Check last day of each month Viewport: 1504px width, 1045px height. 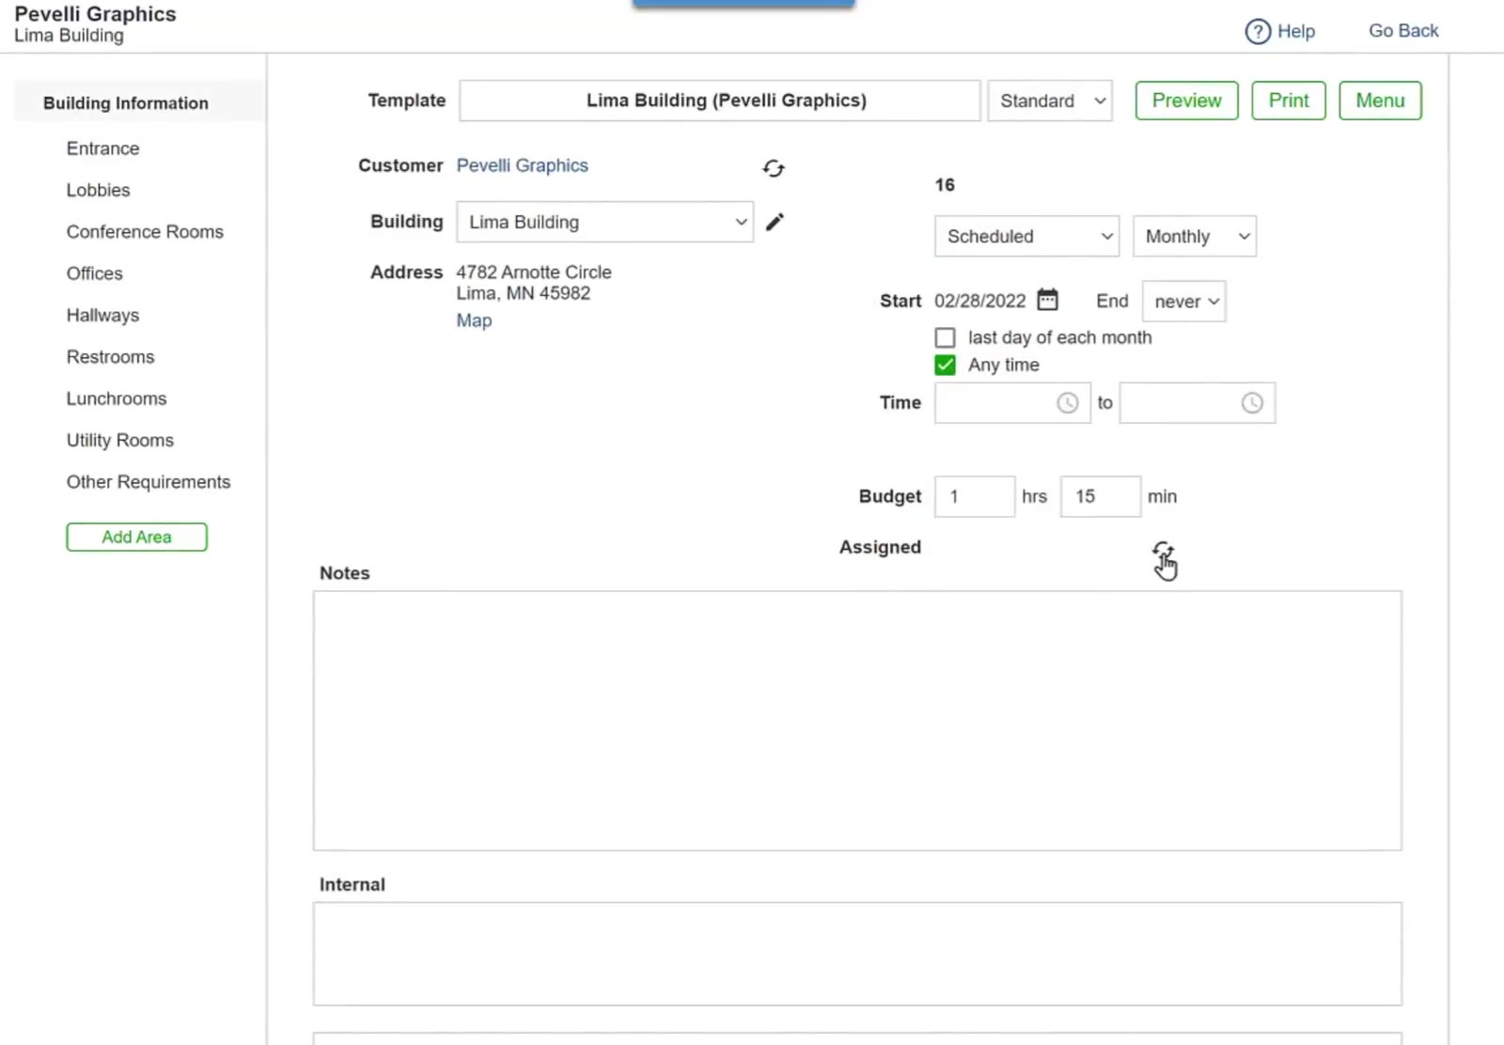(946, 337)
